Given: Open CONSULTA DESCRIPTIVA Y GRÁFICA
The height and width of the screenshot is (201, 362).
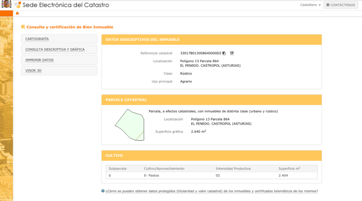Looking at the screenshot, I should pyautogui.click(x=59, y=49).
